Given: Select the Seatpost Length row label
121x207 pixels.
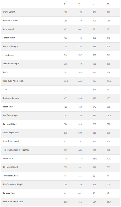Looking at the screenshot, I should coord(10,46).
